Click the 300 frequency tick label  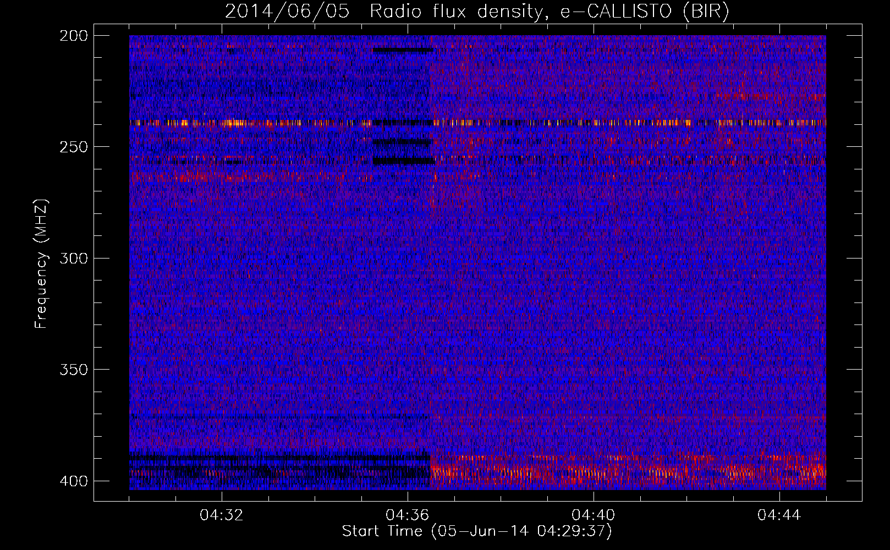(73, 258)
